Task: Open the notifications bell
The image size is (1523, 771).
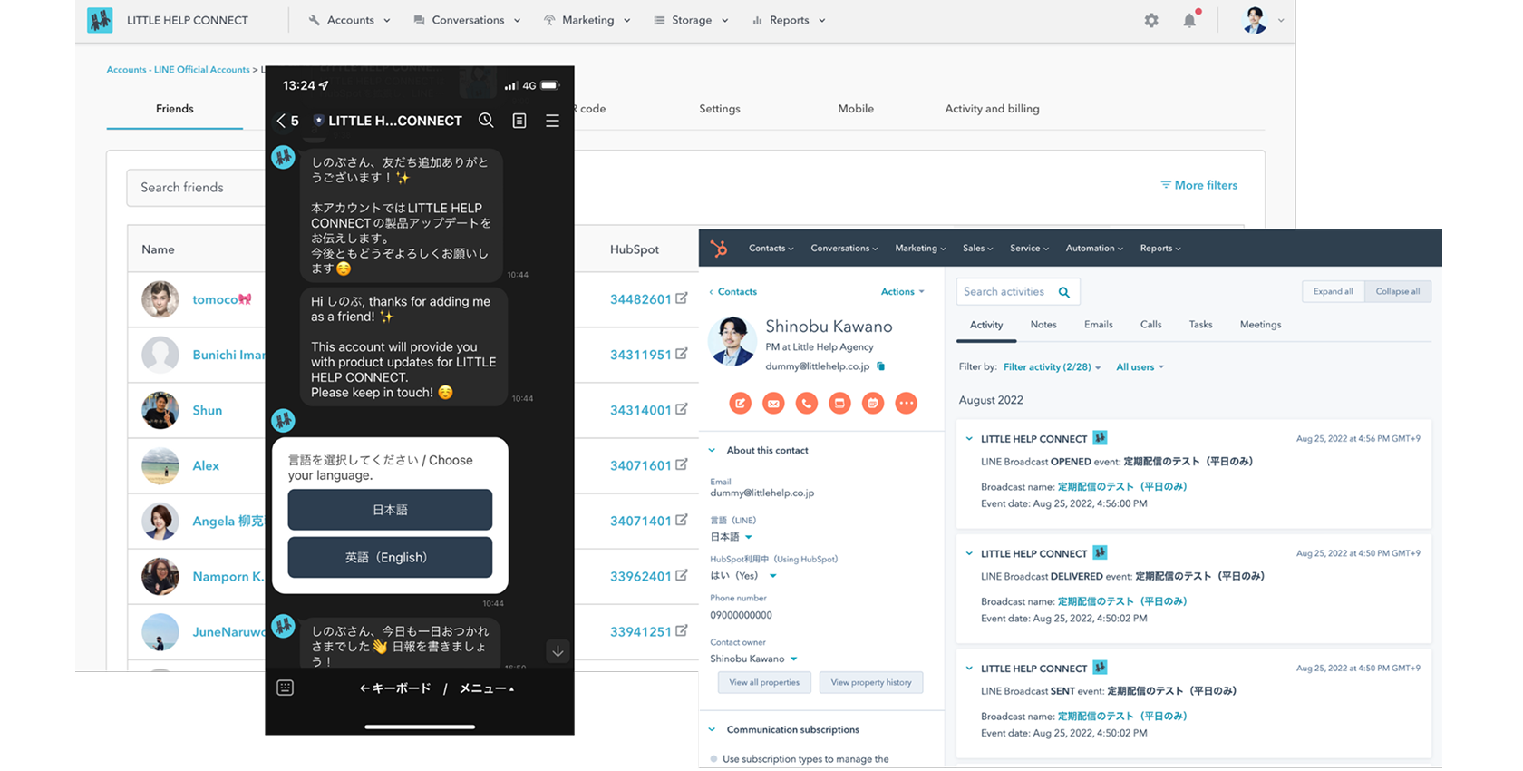Action: [1189, 20]
